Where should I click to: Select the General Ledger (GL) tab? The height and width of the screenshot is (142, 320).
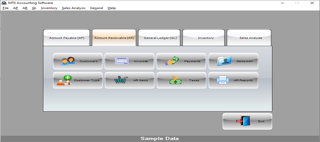160,38
